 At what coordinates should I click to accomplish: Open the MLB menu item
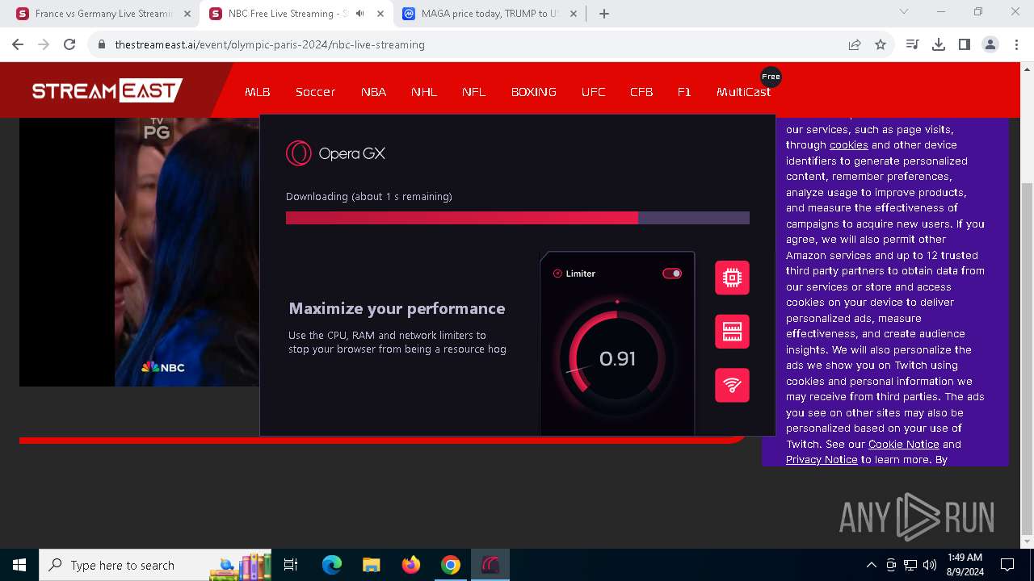coord(258,92)
